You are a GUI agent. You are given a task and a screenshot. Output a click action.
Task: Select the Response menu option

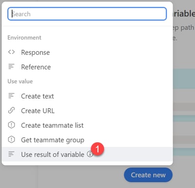click(x=87, y=52)
